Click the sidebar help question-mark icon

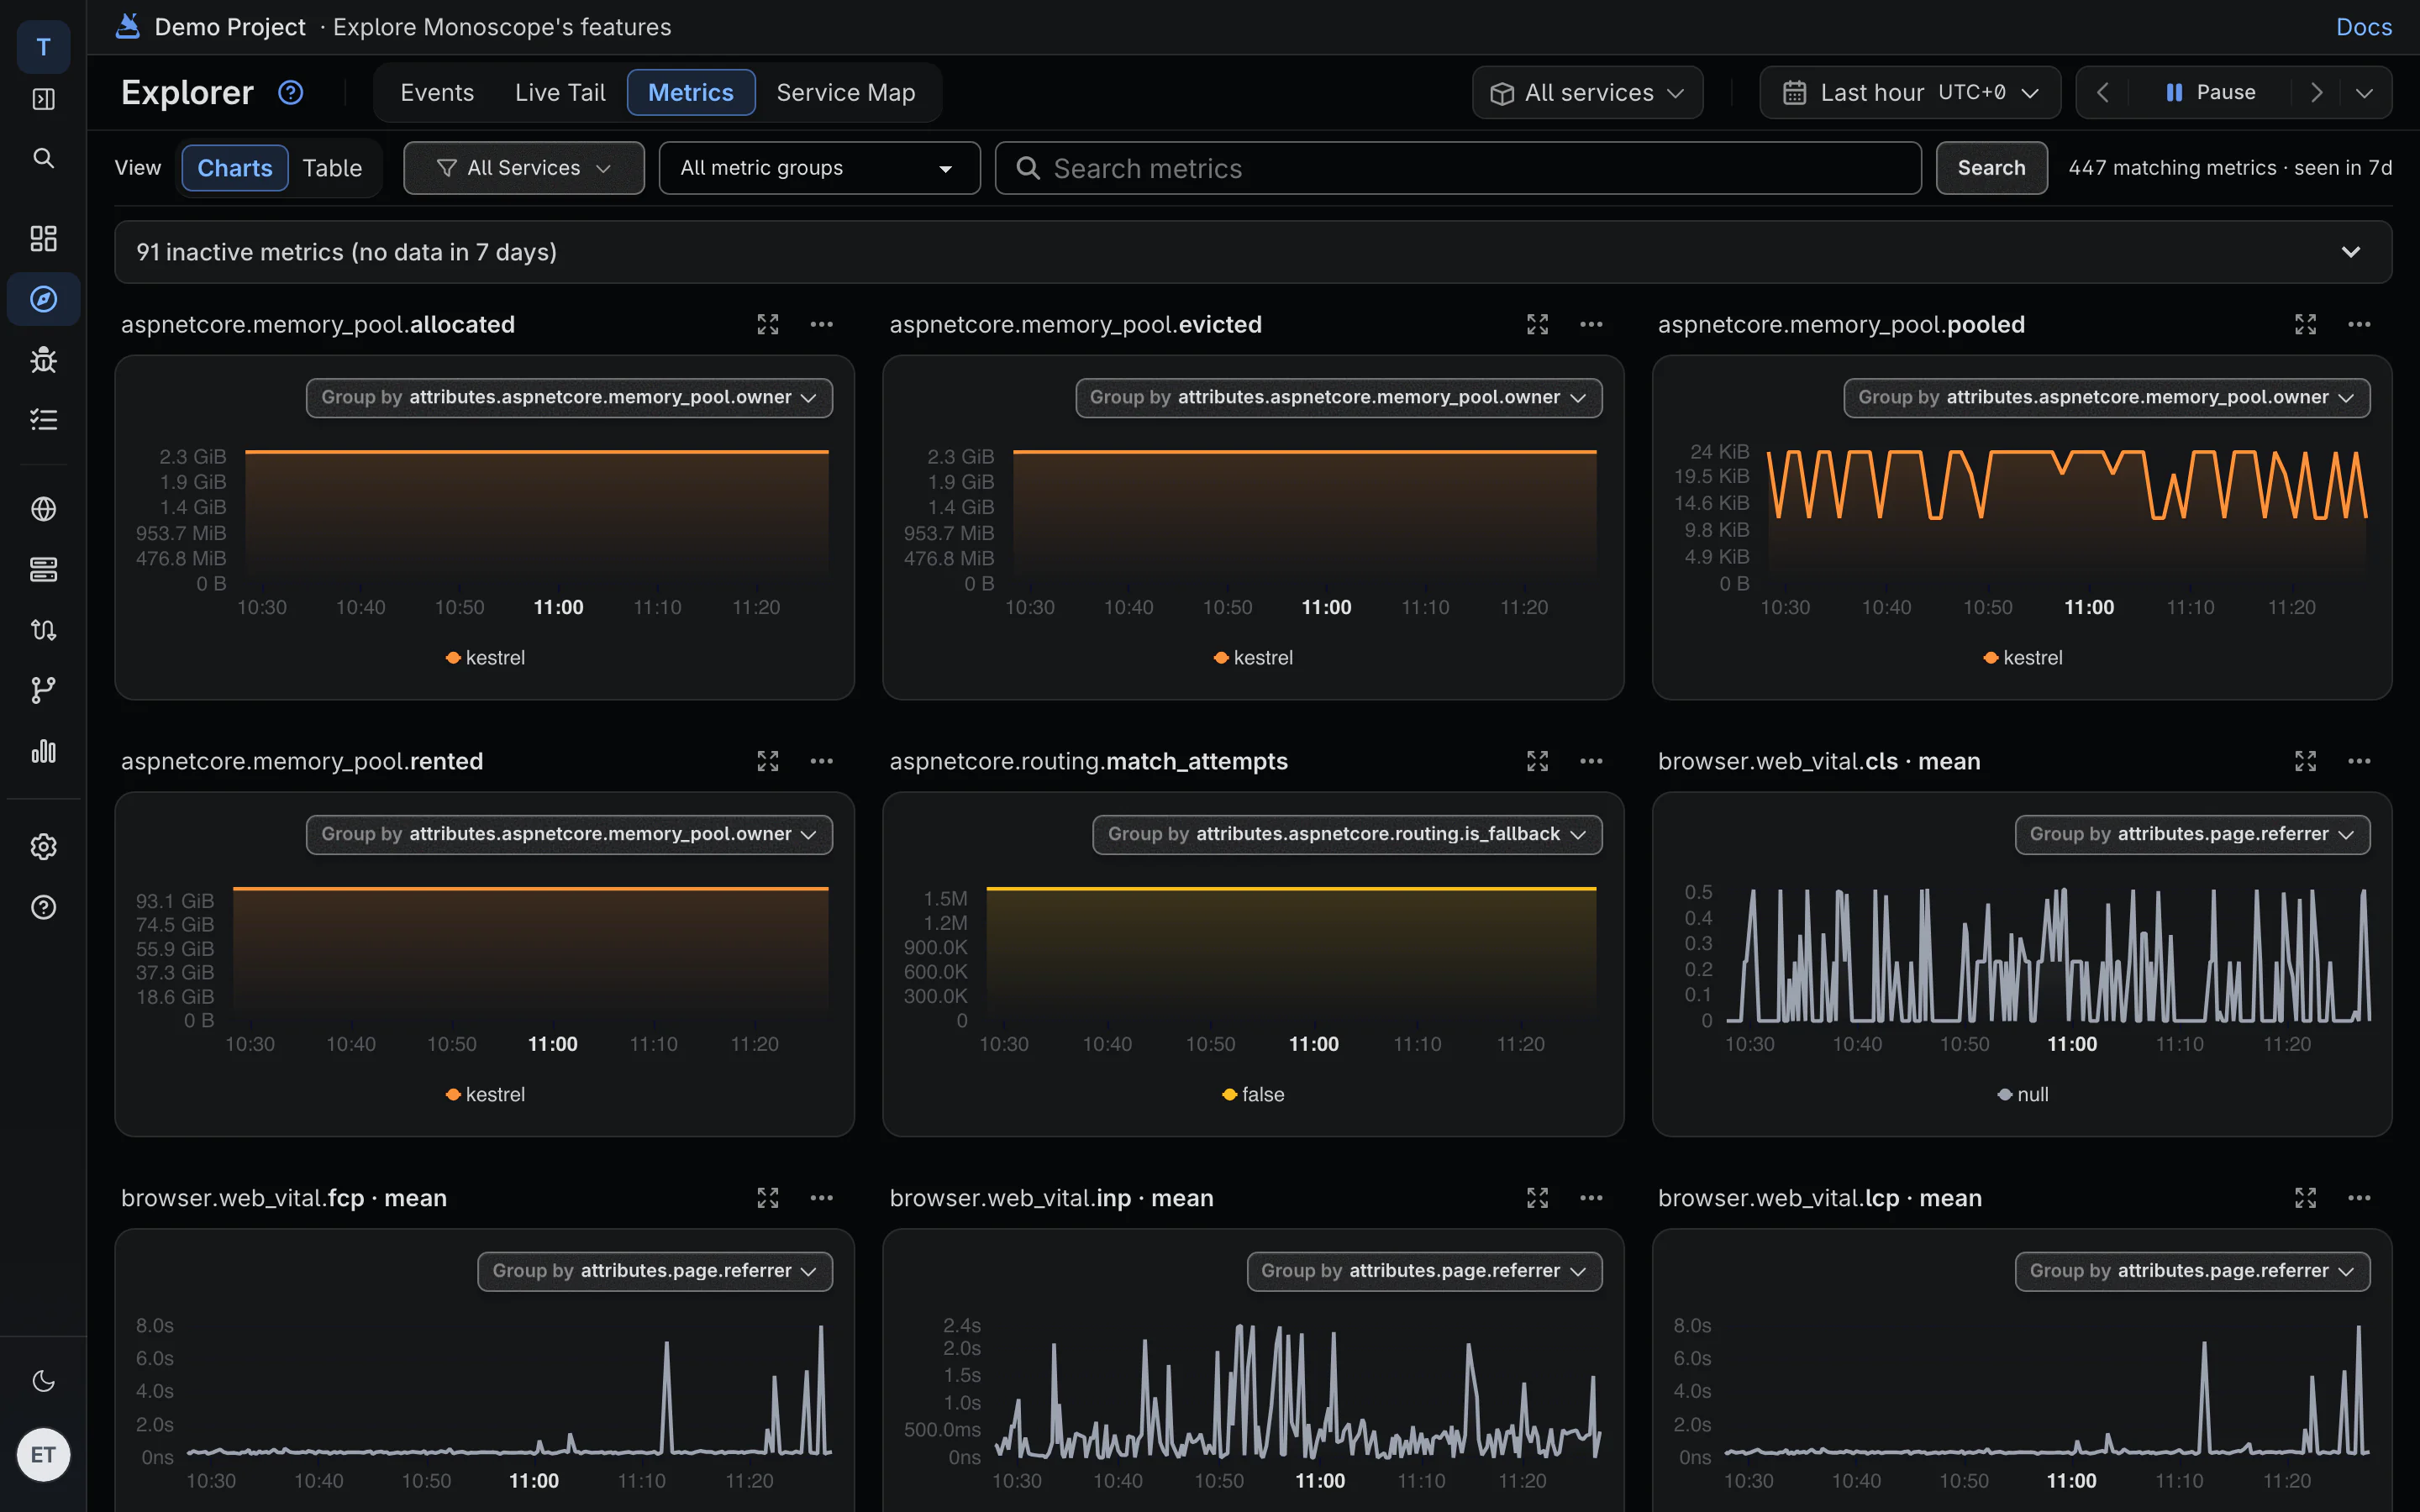pos(43,907)
